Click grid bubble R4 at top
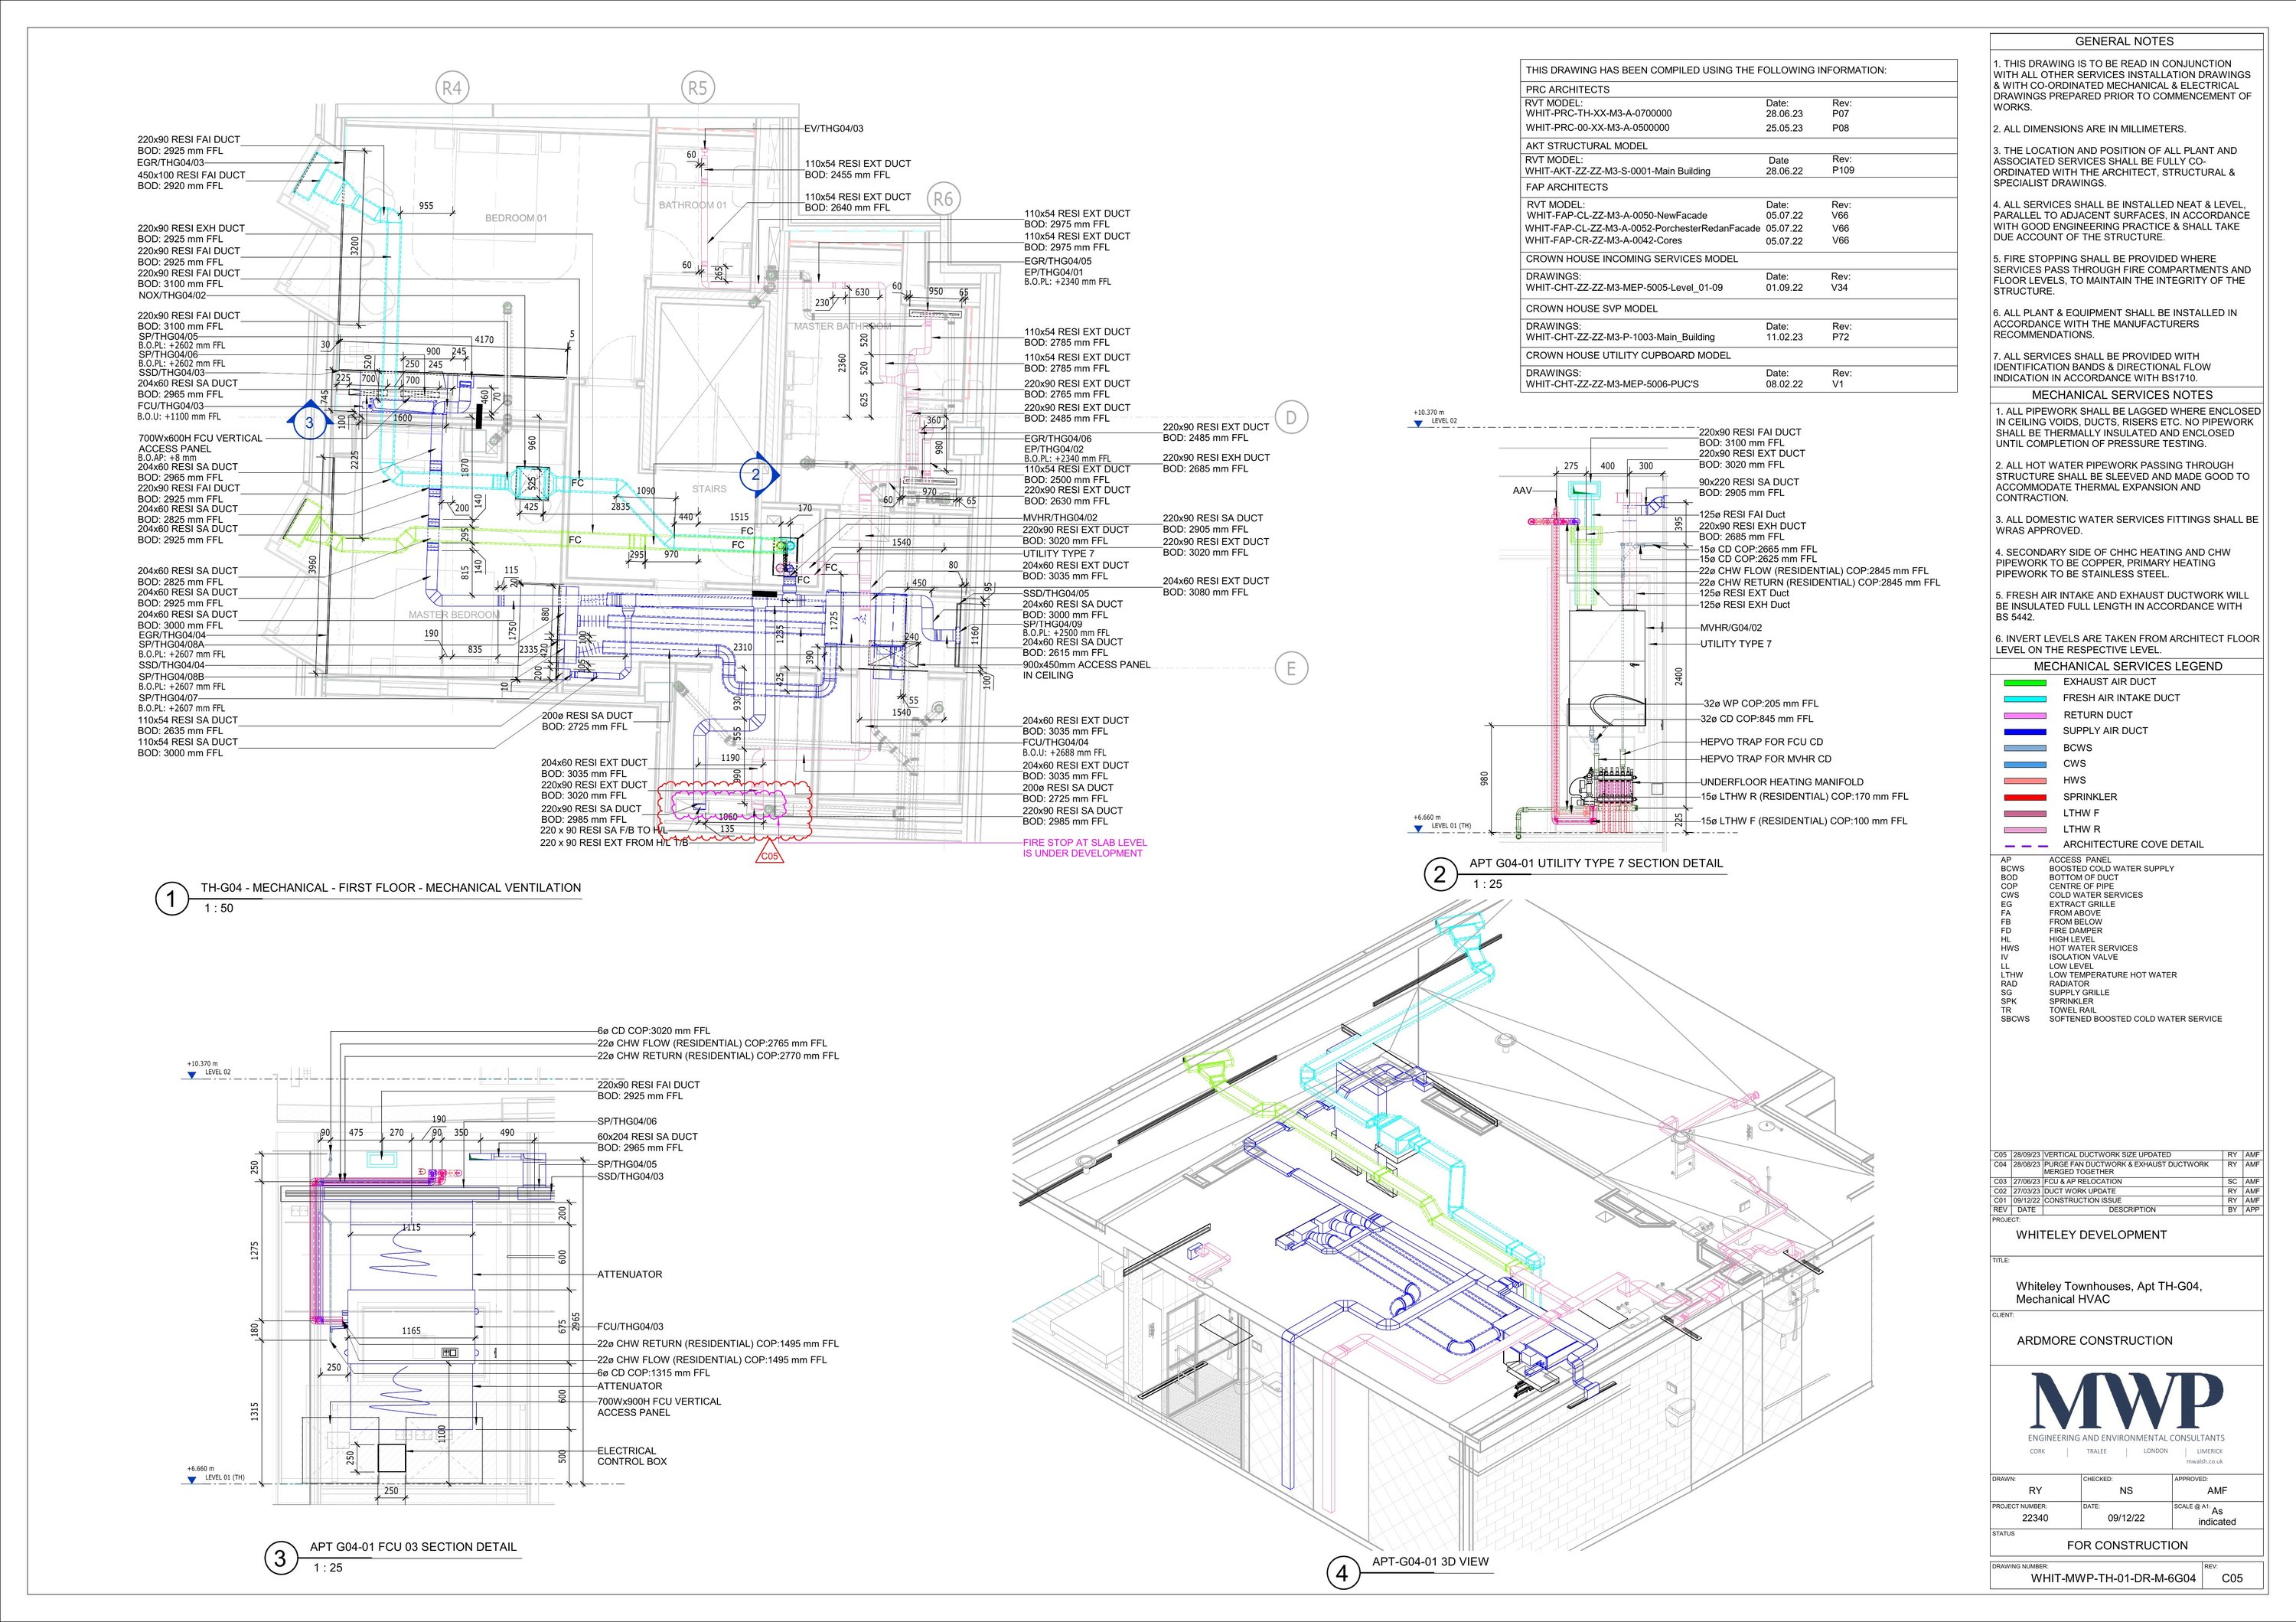This screenshot has height=1622, width=2296. pyautogui.click(x=453, y=88)
